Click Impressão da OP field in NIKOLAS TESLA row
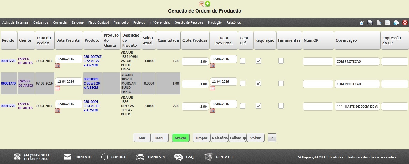This screenshot has height=164, width=409. (395, 106)
